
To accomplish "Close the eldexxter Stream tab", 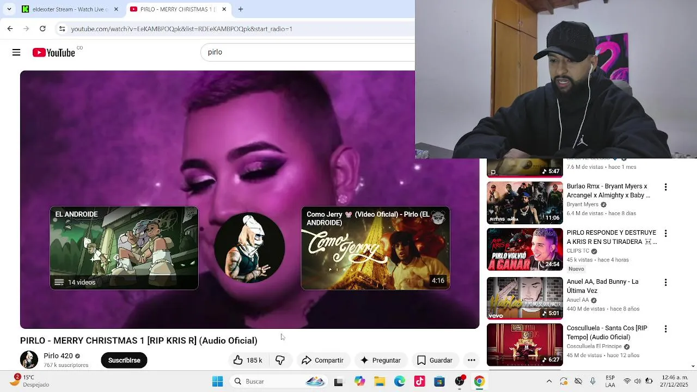I will click(116, 9).
